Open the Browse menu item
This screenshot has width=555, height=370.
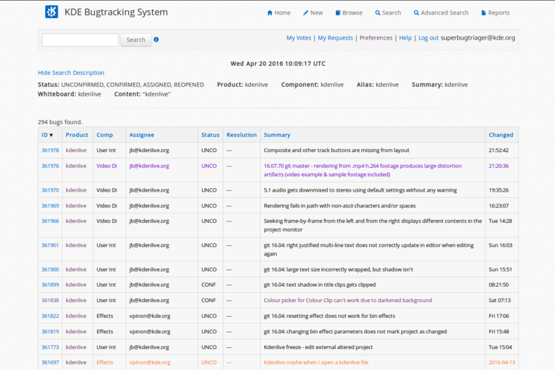349,12
